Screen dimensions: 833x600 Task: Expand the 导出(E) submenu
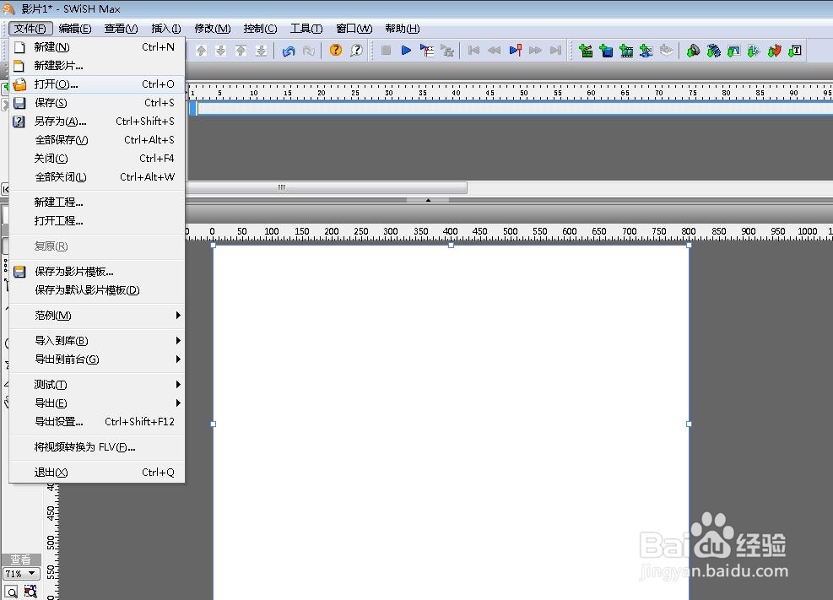(x=97, y=403)
